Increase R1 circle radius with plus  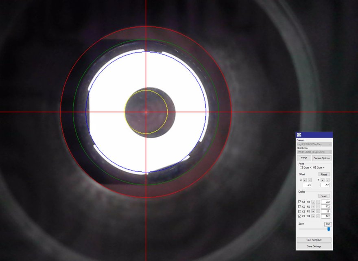[313, 202]
